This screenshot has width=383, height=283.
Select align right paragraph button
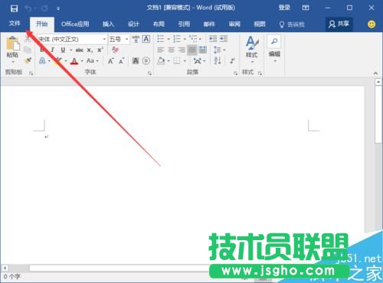coord(182,50)
